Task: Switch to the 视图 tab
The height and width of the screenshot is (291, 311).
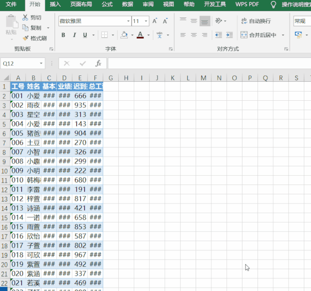Action: [x=168, y=4]
